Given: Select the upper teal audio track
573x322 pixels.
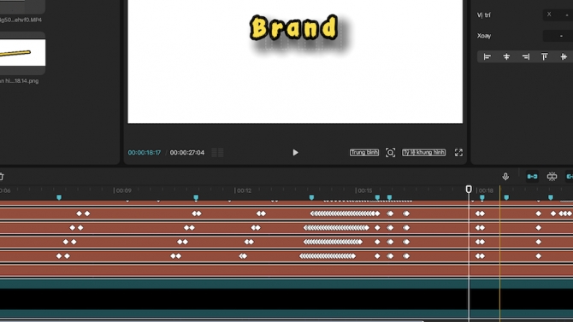Looking at the screenshot, I should coord(286,284).
